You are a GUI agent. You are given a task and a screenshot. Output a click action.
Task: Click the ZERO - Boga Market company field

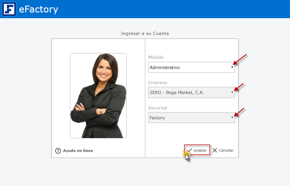tap(187, 93)
